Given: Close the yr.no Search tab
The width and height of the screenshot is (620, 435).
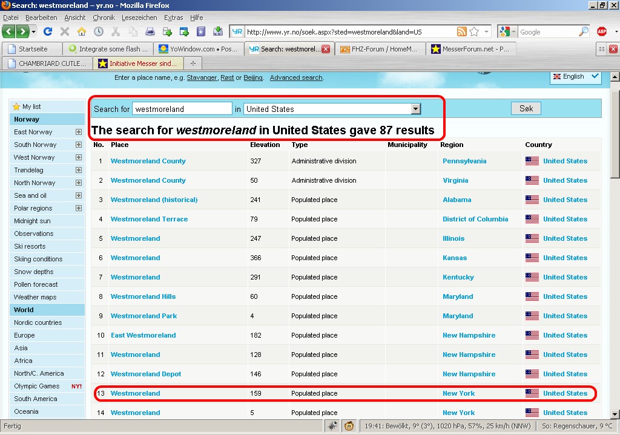Looking at the screenshot, I should click(326, 49).
